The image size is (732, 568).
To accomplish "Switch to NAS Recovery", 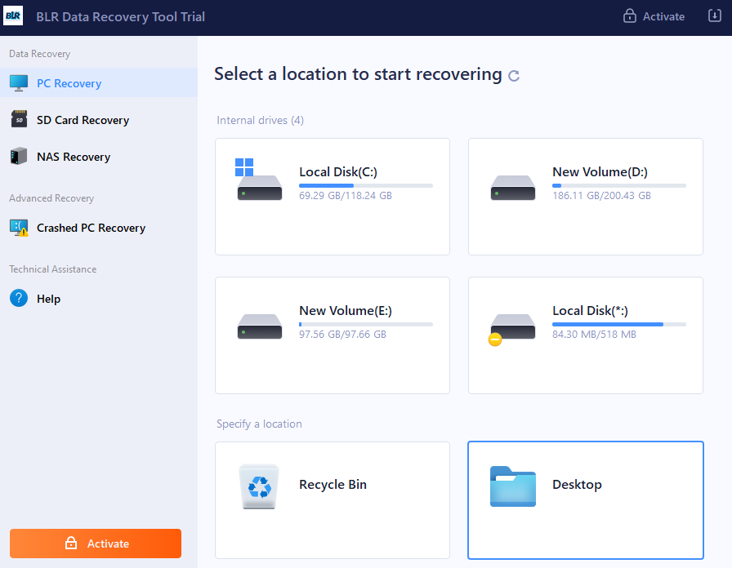I will point(99,157).
